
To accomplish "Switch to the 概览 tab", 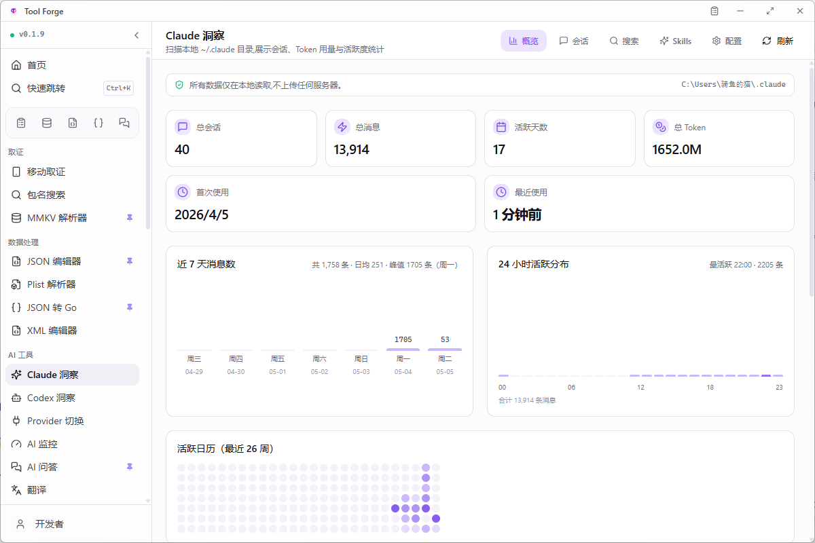I will click(x=524, y=41).
